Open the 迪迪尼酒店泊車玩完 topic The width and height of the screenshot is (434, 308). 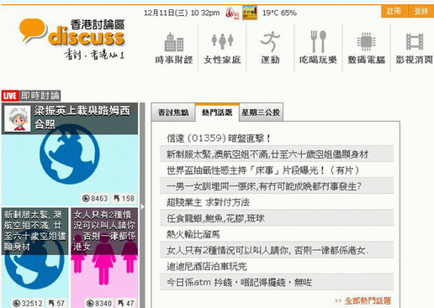[x=207, y=266]
